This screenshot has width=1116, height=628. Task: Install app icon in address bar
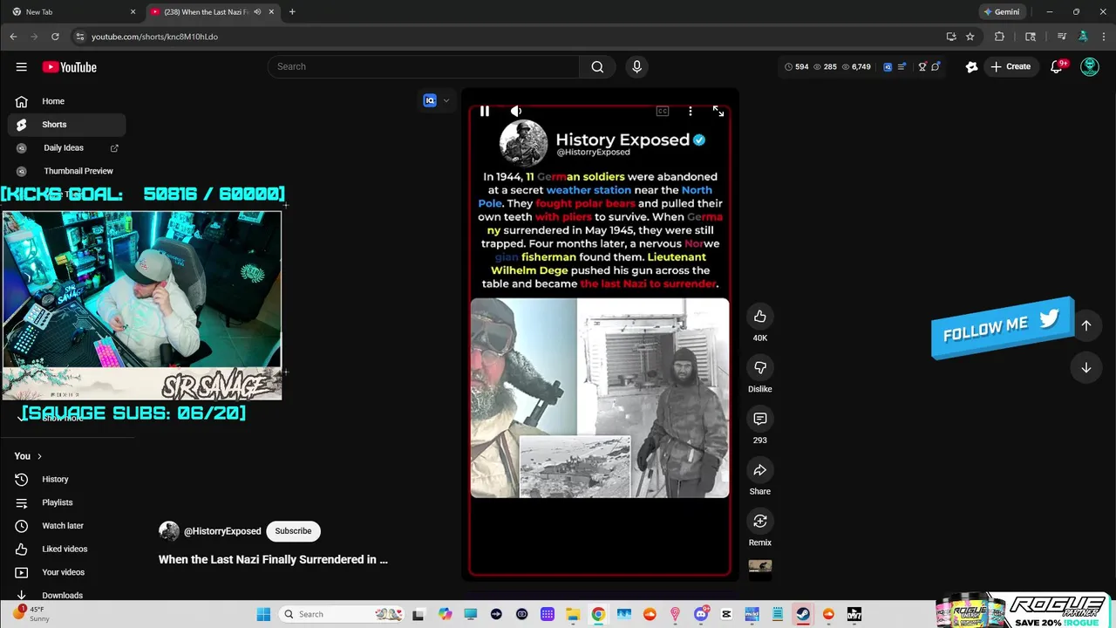pyautogui.click(x=951, y=37)
